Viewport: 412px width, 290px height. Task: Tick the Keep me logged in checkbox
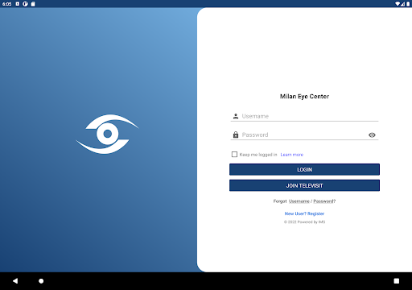click(234, 155)
